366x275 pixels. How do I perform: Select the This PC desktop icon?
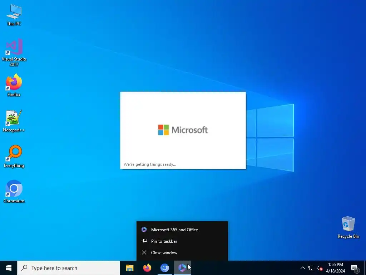14,15
